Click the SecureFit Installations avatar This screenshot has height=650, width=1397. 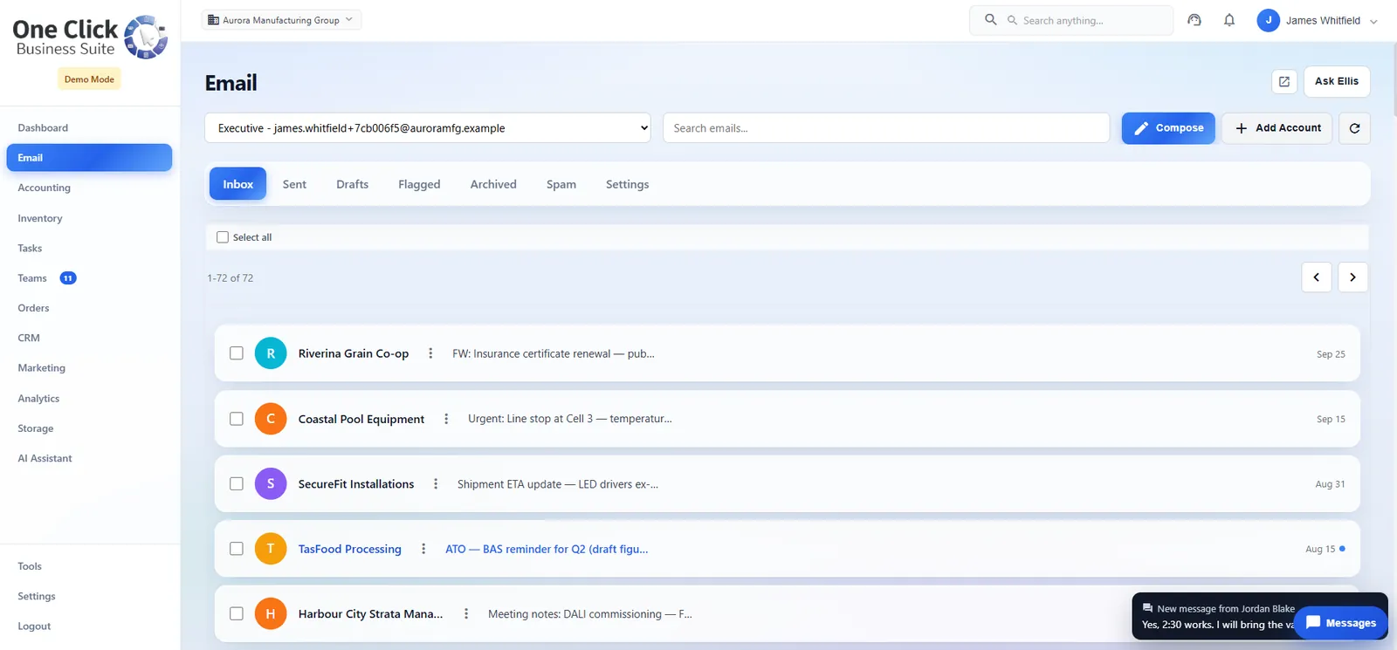coord(271,483)
